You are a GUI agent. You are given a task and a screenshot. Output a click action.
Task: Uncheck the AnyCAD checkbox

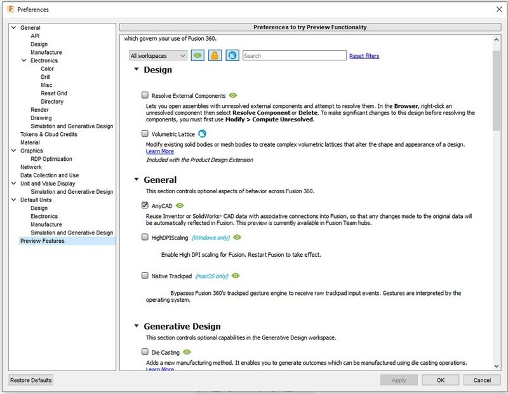tap(145, 206)
